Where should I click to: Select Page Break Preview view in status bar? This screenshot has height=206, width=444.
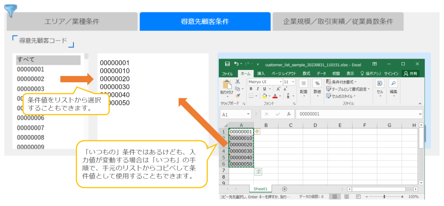pyautogui.click(x=358, y=196)
